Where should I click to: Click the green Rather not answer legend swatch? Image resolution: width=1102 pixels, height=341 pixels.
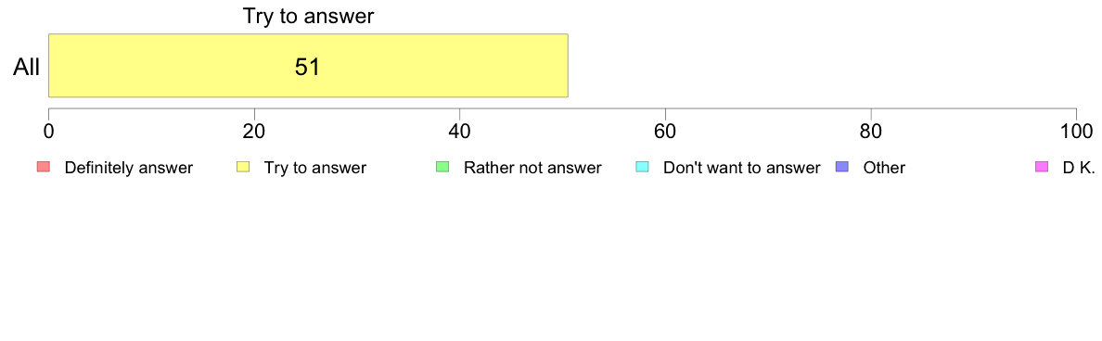[442, 167]
